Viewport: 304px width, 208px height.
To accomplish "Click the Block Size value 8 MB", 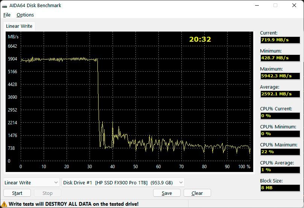I will pyautogui.click(x=280, y=188).
